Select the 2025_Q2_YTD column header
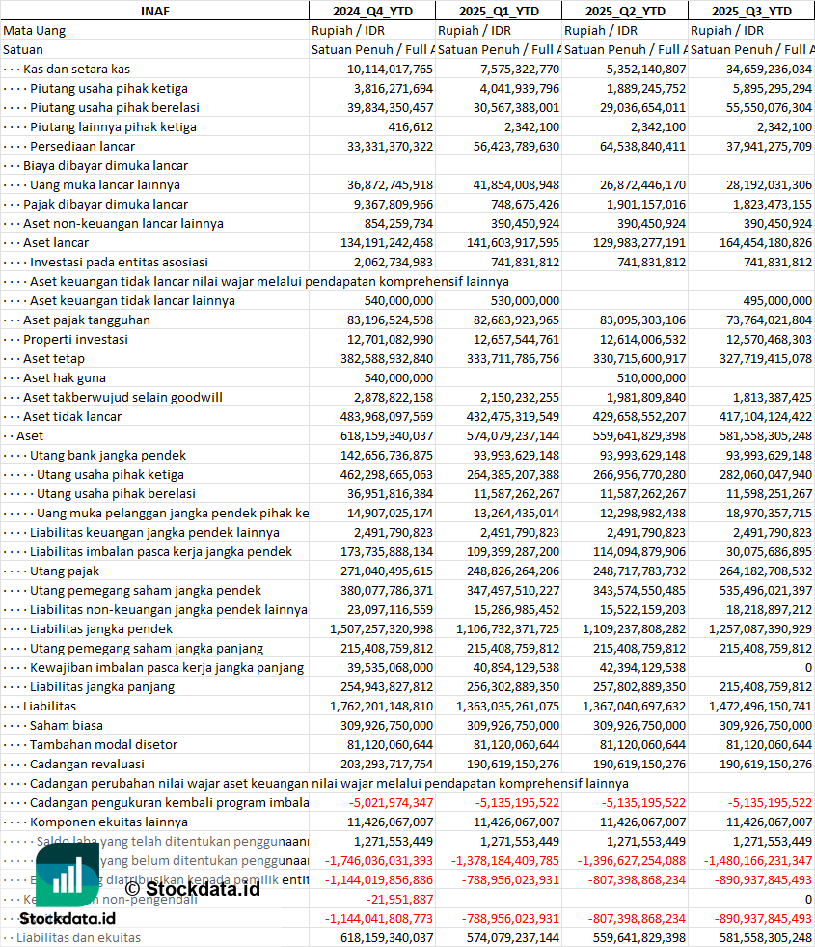 point(625,11)
